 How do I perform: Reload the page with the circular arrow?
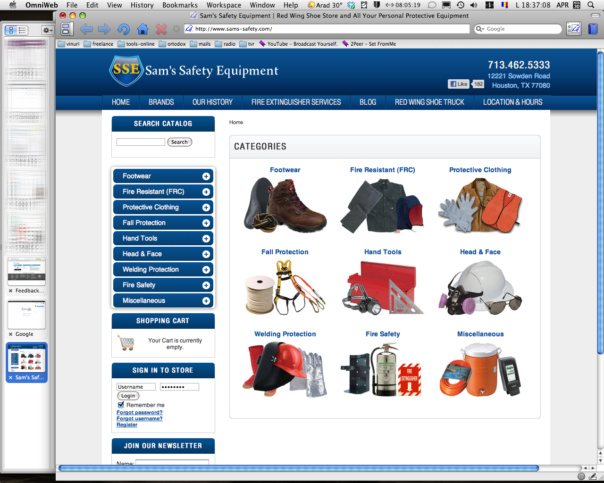pos(124,29)
